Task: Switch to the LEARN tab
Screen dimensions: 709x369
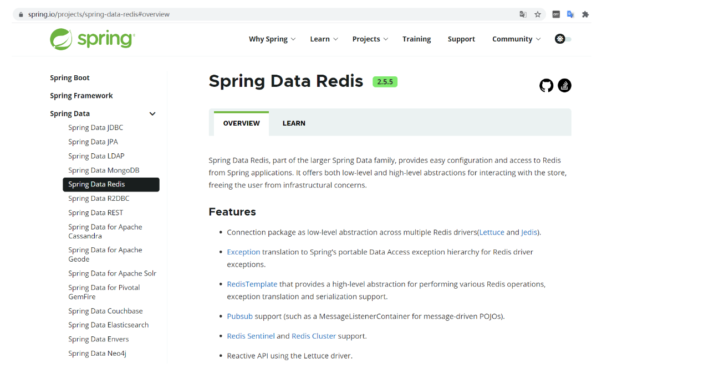Action: point(294,123)
